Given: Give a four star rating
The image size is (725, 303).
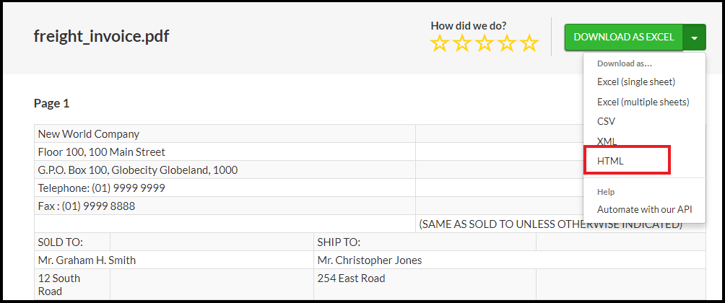Looking at the screenshot, I should (507, 43).
